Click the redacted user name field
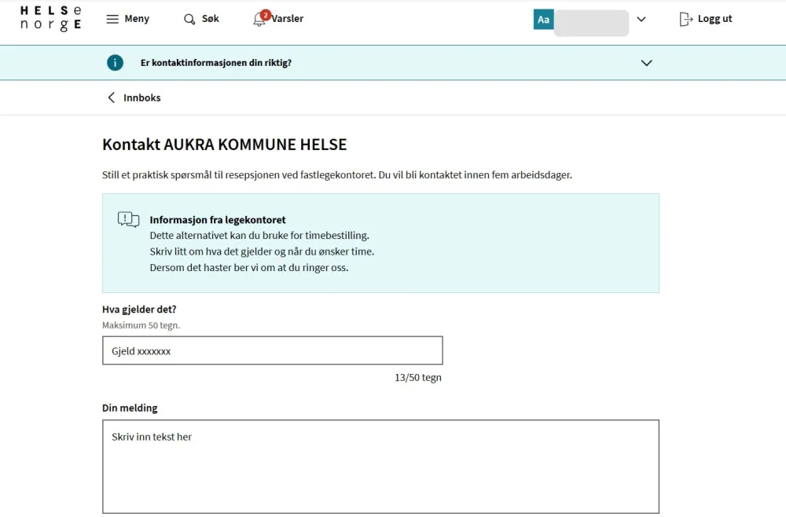 (591, 23)
